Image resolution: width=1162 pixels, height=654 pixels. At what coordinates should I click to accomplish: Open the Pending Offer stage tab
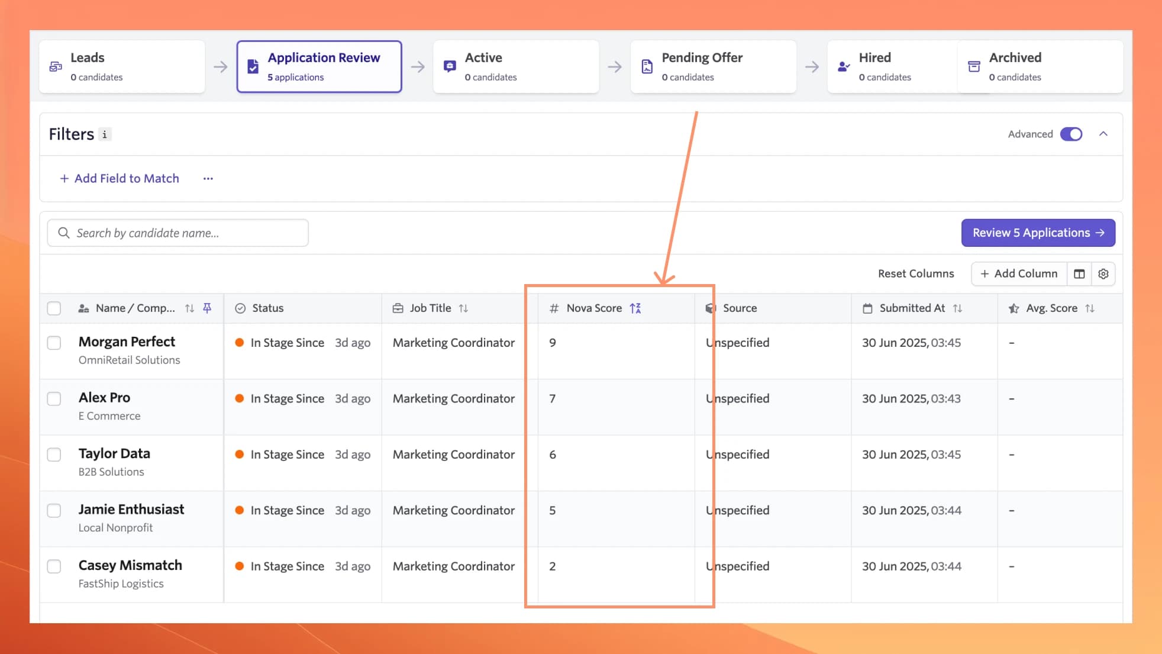coord(713,66)
